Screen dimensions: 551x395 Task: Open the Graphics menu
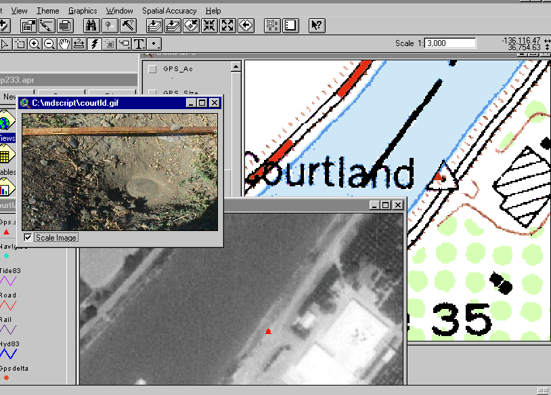coord(83,11)
